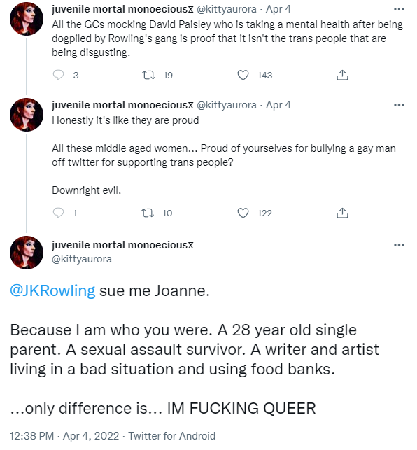The height and width of the screenshot is (450, 417).
Task: Retweet the first tweet with 19 retweets
Action: tap(148, 75)
